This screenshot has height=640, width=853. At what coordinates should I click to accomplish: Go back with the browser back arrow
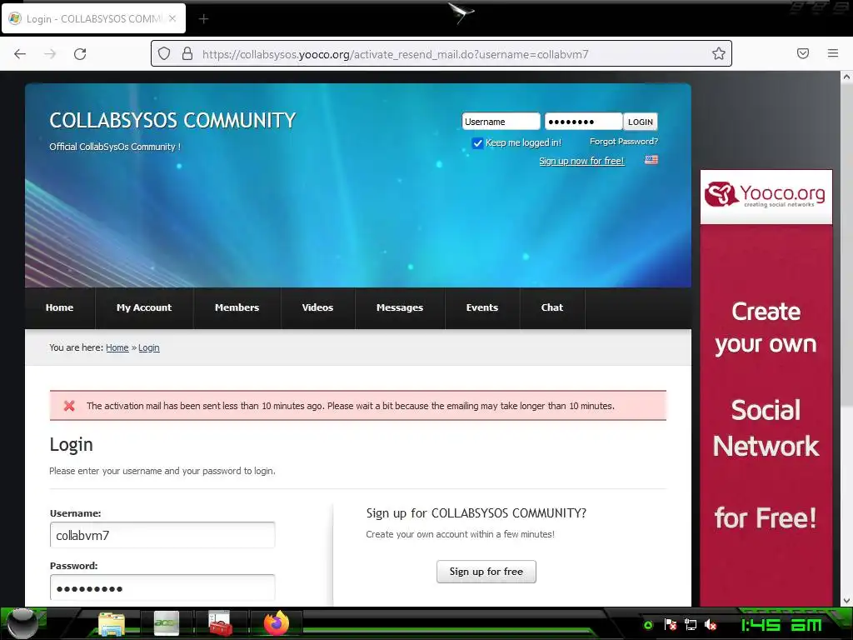[x=20, y=53]
